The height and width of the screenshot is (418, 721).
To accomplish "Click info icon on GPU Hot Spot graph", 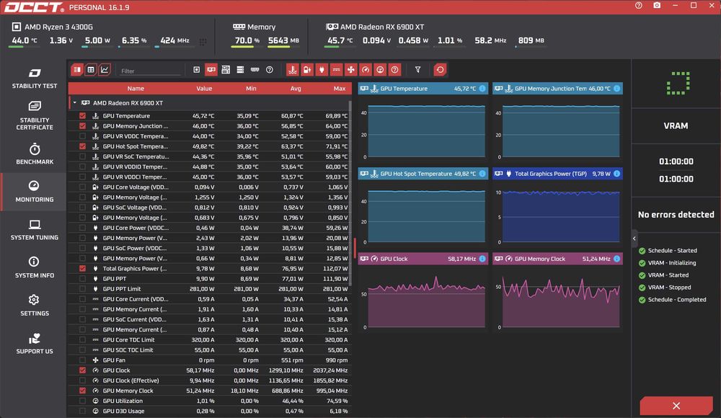I will click(x=482, y=174).
